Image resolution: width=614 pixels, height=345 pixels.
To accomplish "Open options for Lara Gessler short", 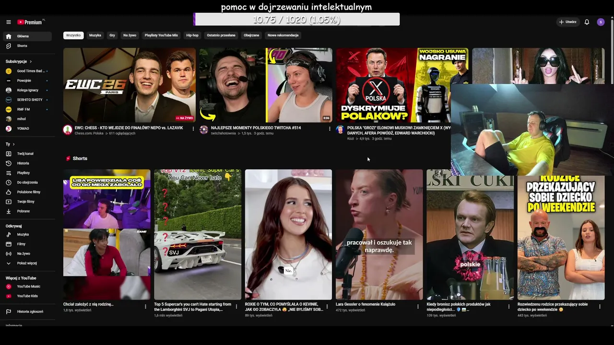I will (418, 307).
